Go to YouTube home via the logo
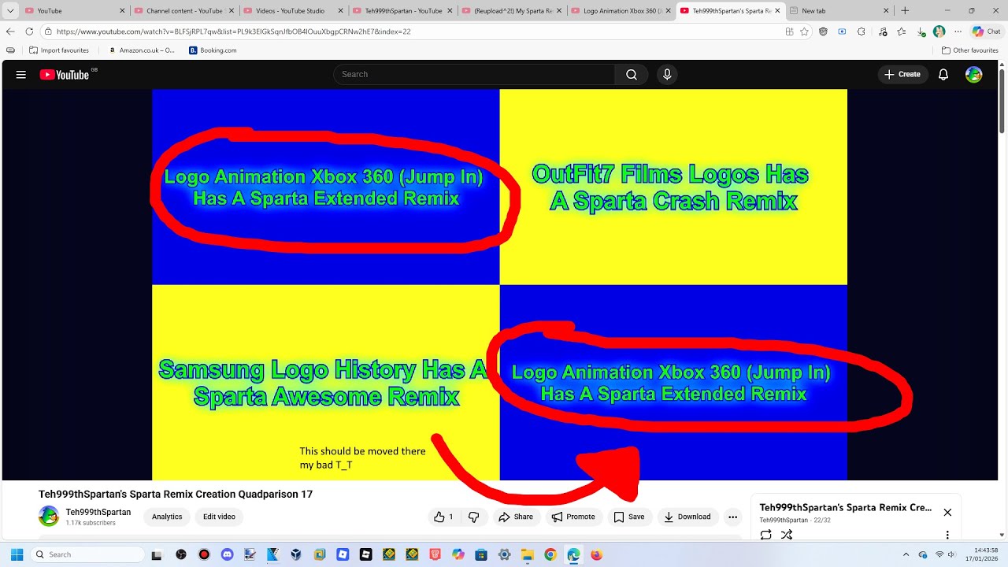This screenshot has width=1008, height=567. coord(65,75)
